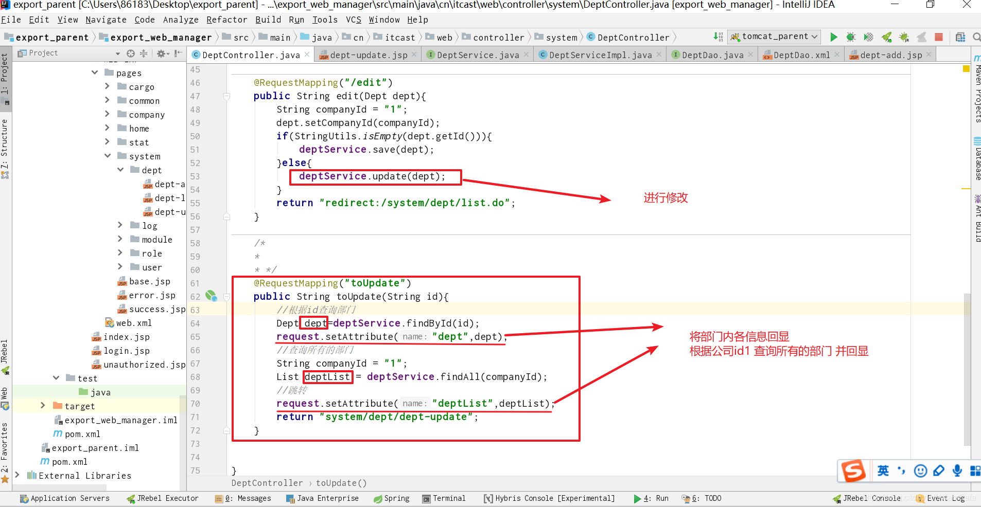Start debugging with the bug icon
This screenshot has width=981, height=507.
(851, 37)
